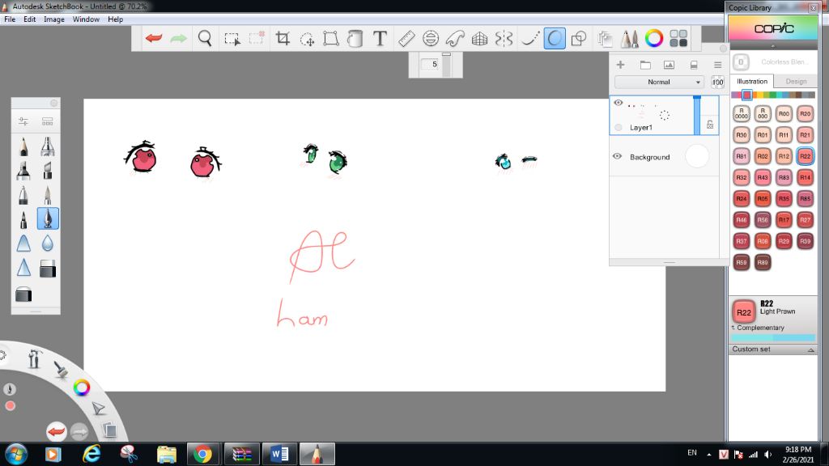Open the Layer Editor toggle icon

[605, 38]
